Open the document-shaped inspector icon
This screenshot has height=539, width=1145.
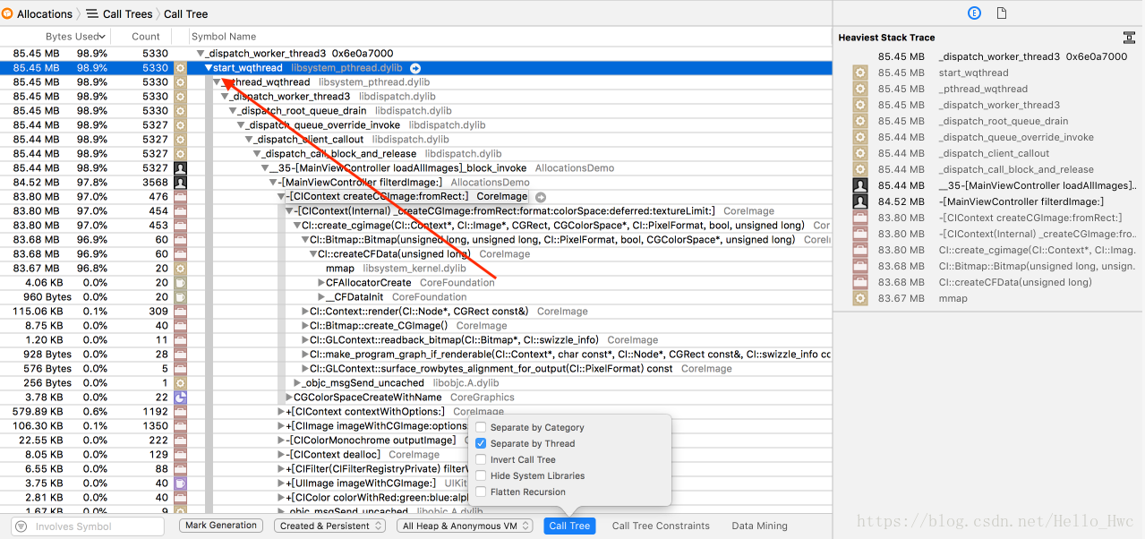1002,13
